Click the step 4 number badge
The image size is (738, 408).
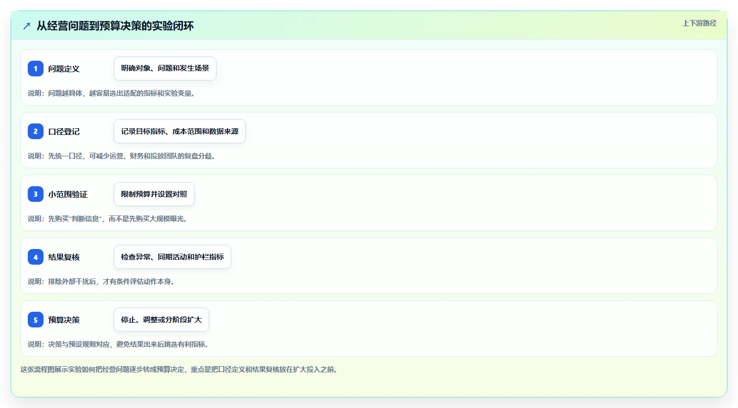[x=36, y=257]
